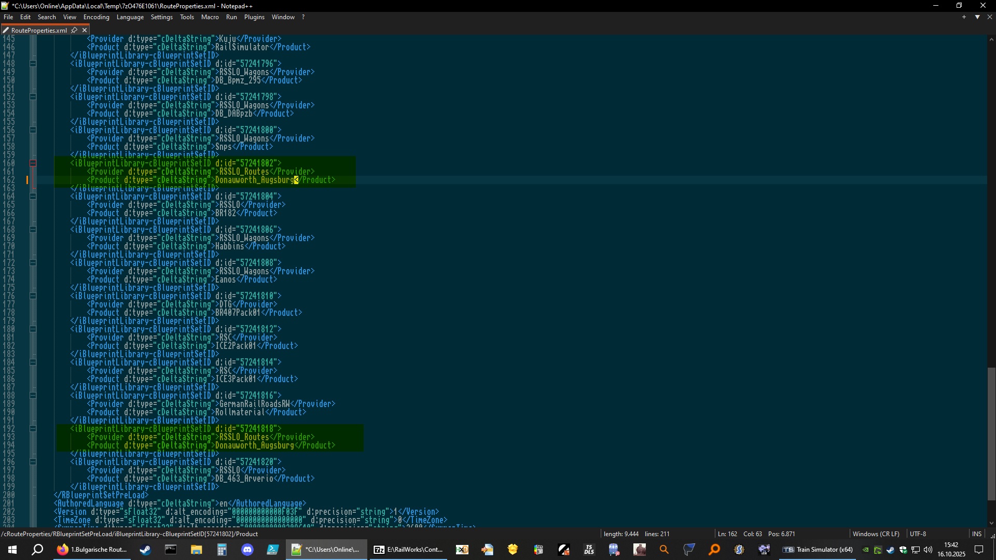The height and width of the screenshot is (560, 996).
Task: Click Windows (CR LF) line ending indicator
Action: point(876,534)
